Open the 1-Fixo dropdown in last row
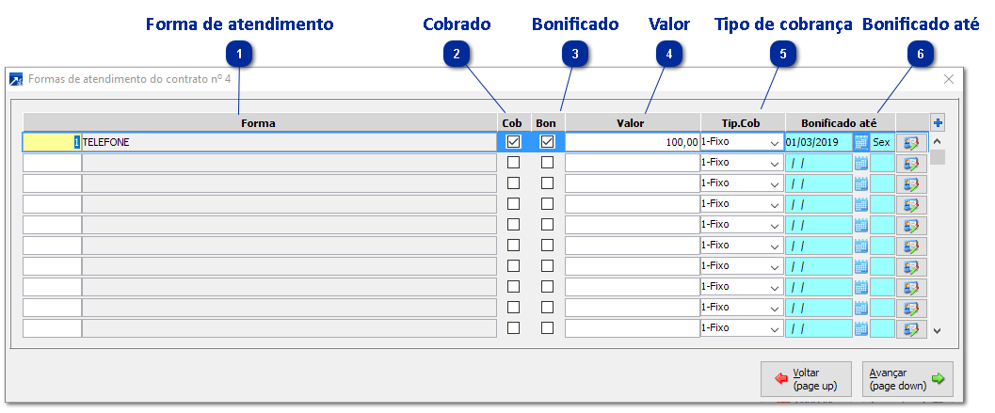This screenshot has width=995, height=413. pos(775,328)
